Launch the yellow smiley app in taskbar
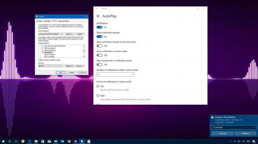This screenshot has height=144, width=258. point(23,141)
